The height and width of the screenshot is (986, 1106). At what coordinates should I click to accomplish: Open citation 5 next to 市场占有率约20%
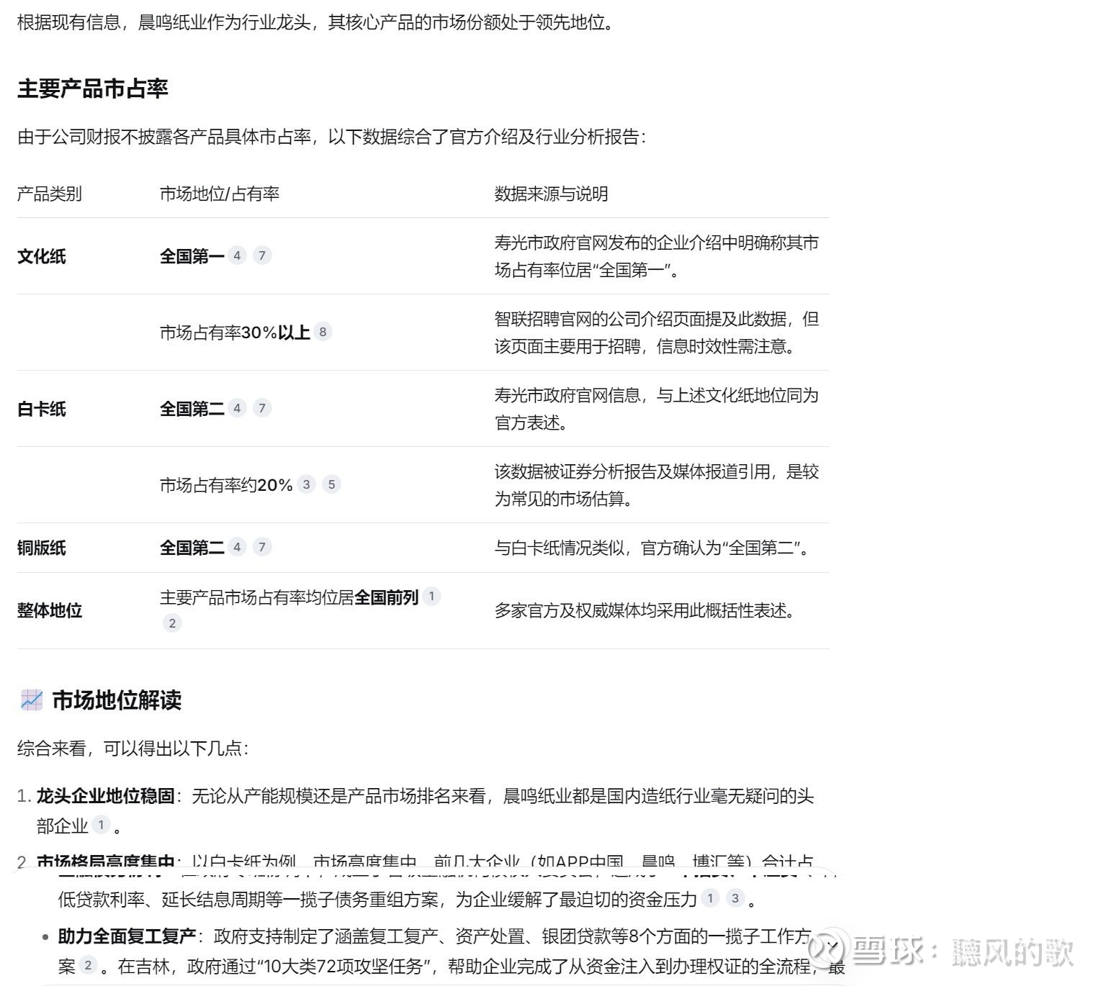pos(331,484)
